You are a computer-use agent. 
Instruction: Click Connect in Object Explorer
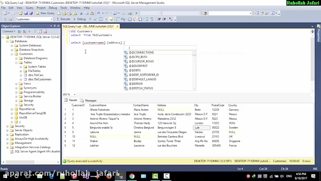9,31
